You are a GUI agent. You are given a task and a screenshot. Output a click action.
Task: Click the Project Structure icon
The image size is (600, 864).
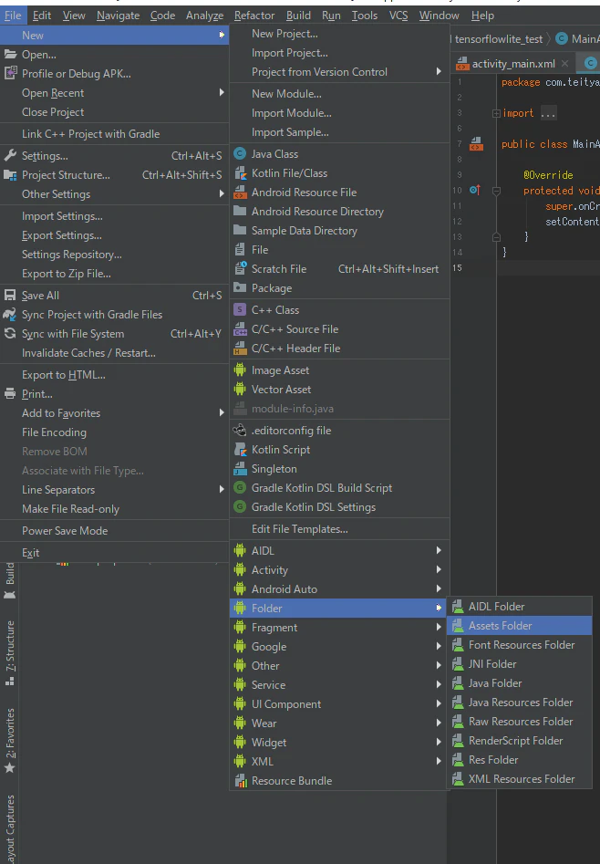click(10, 175)
